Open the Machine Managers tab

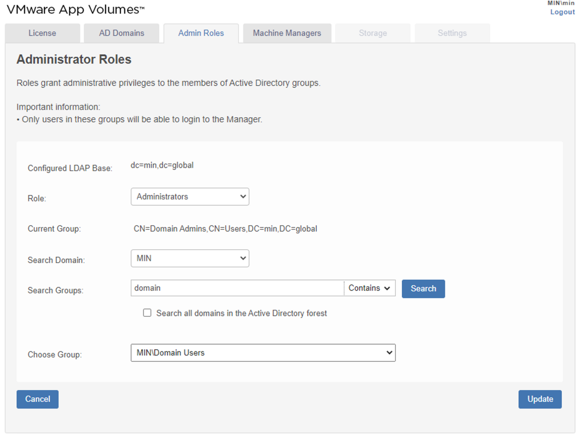point(287,33)
